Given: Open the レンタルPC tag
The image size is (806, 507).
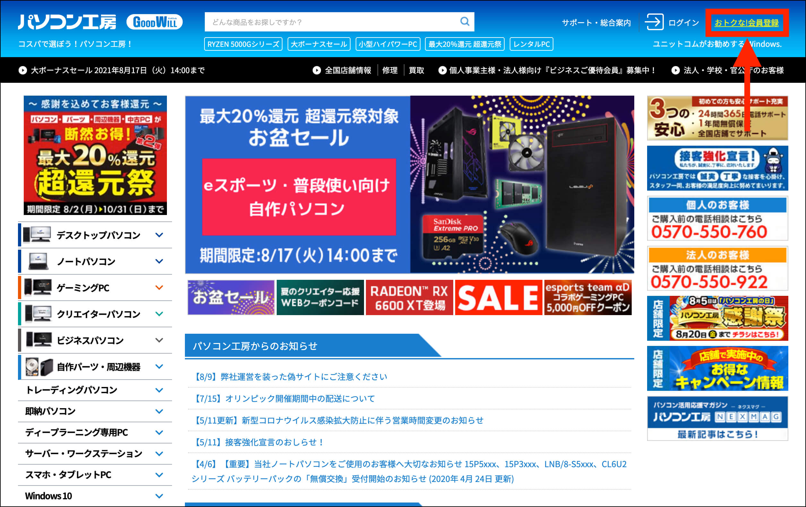Looking at the screenshot, I should click(532, 44).
